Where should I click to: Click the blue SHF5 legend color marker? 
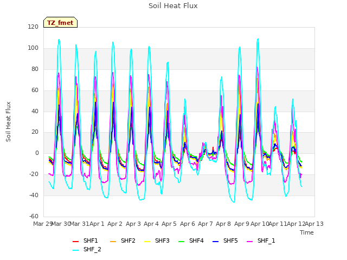coord(216,242)
